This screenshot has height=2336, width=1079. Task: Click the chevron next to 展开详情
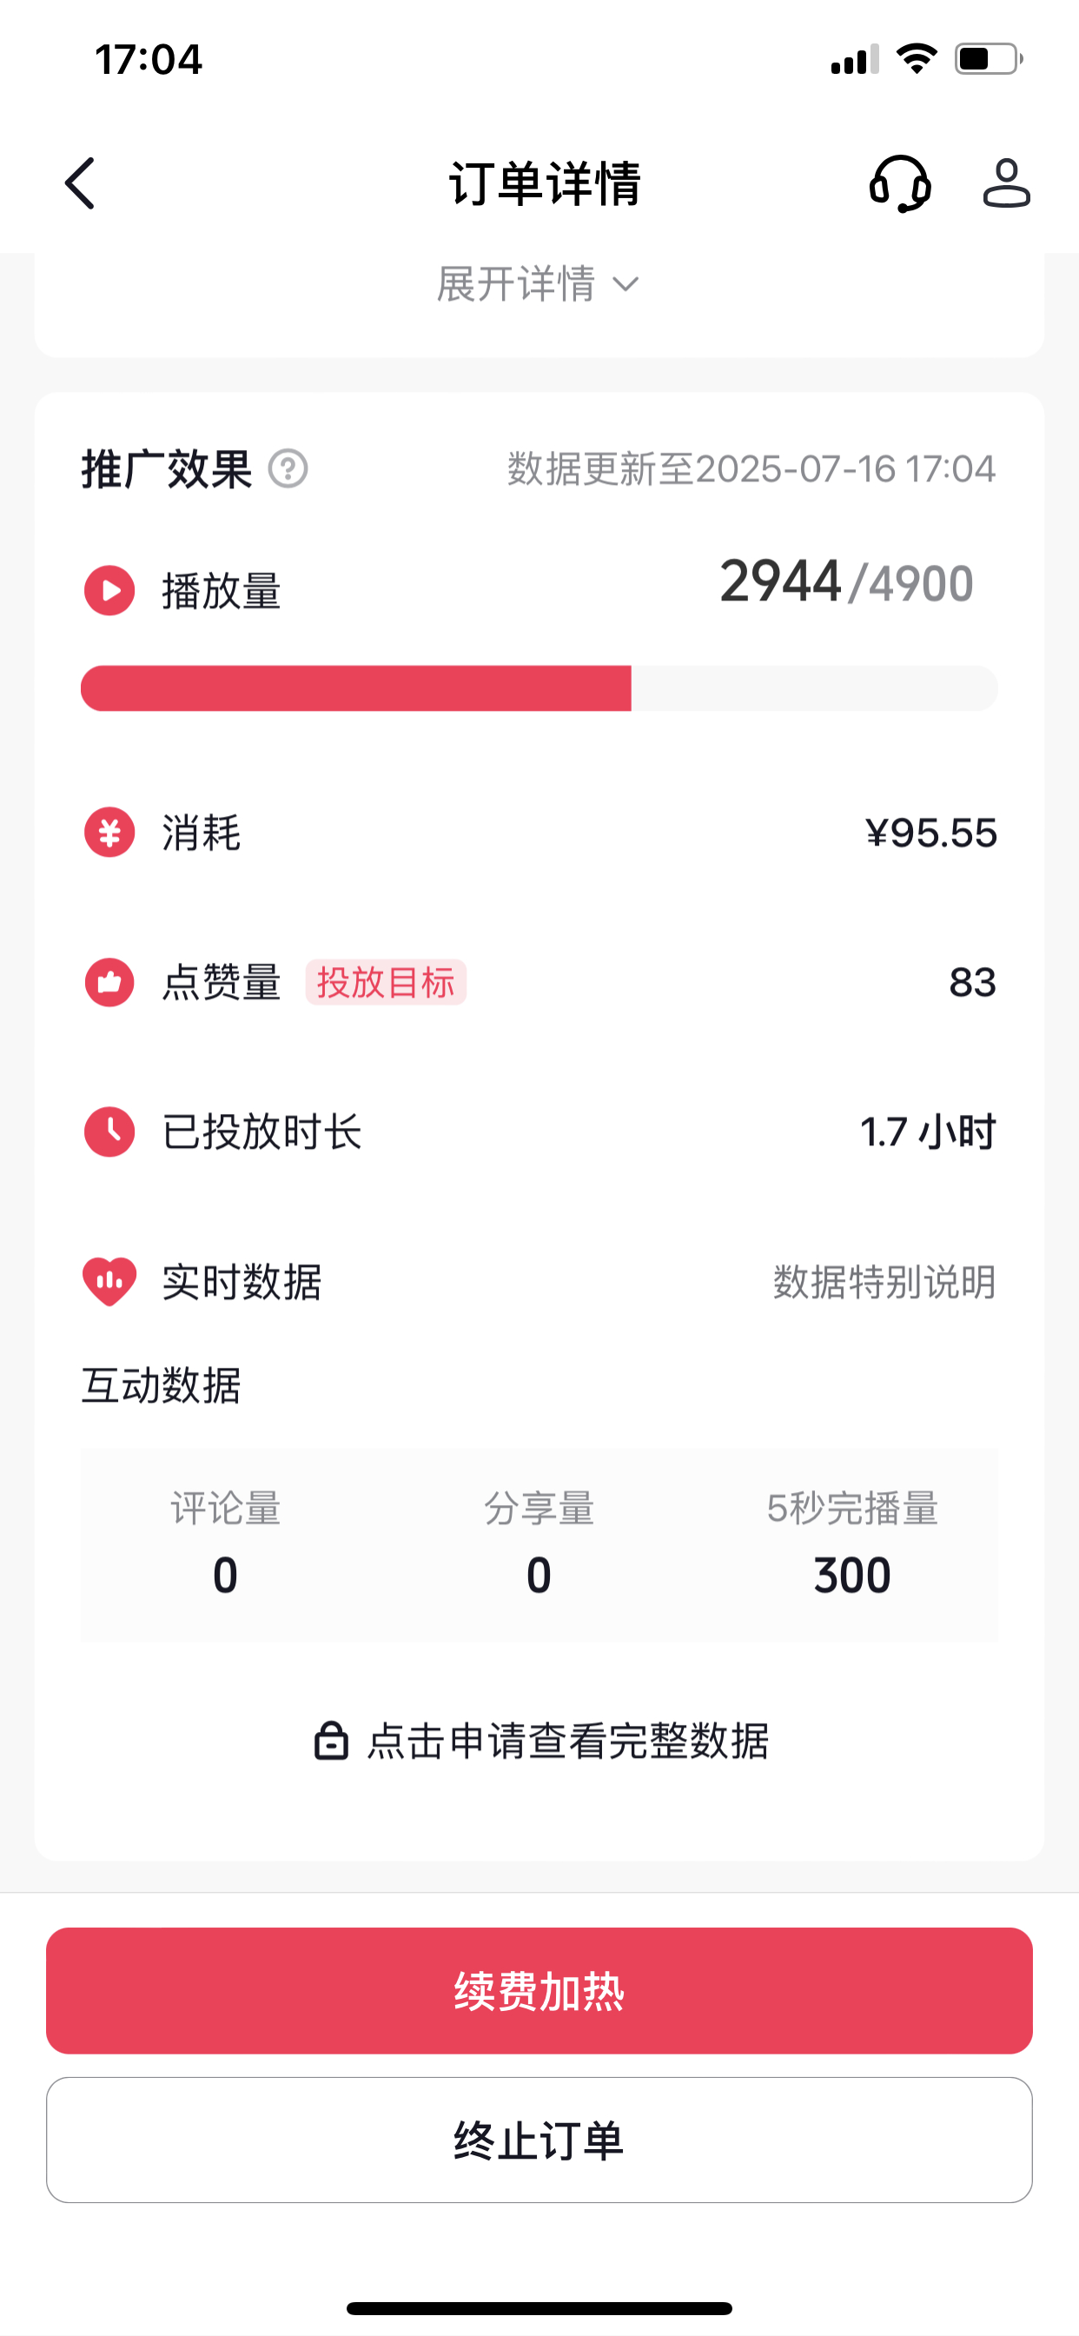pos(626,285)
